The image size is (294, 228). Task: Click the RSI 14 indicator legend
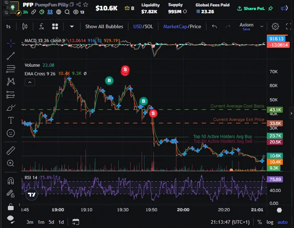(31, 178)
